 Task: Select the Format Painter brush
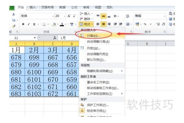pyautogui.click(x=14, y=26)
